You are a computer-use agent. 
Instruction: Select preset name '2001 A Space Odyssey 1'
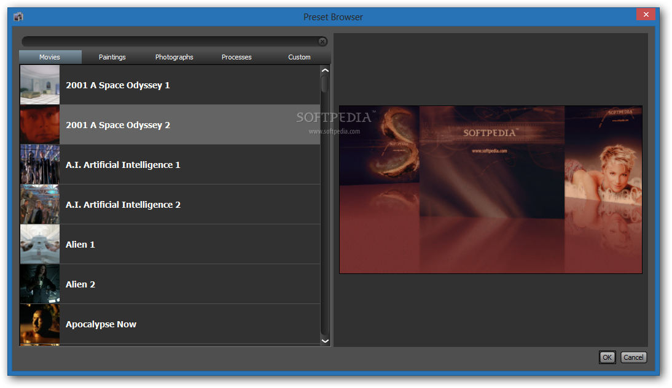click(x=118, y=85)
